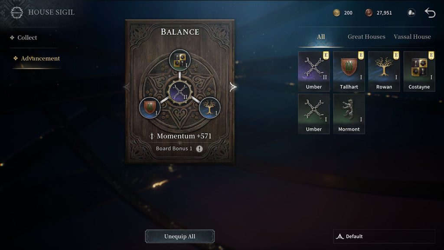Image resolution: width=444 pixels, height=250 pixels.
Task: Open the Advancement menu
Action: pyautogui.click(x=40, y=59)
